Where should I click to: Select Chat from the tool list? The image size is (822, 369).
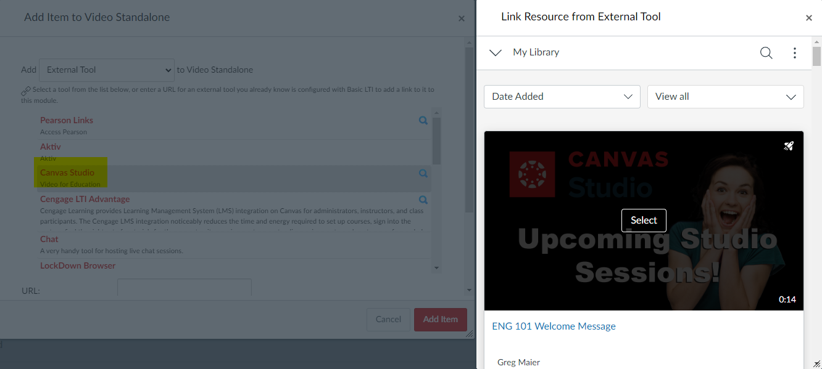[x=49, y=239]
